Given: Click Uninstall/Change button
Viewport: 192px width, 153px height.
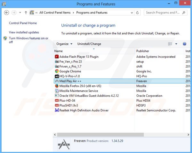Looking at the screenshot, I should pos(89,44).
